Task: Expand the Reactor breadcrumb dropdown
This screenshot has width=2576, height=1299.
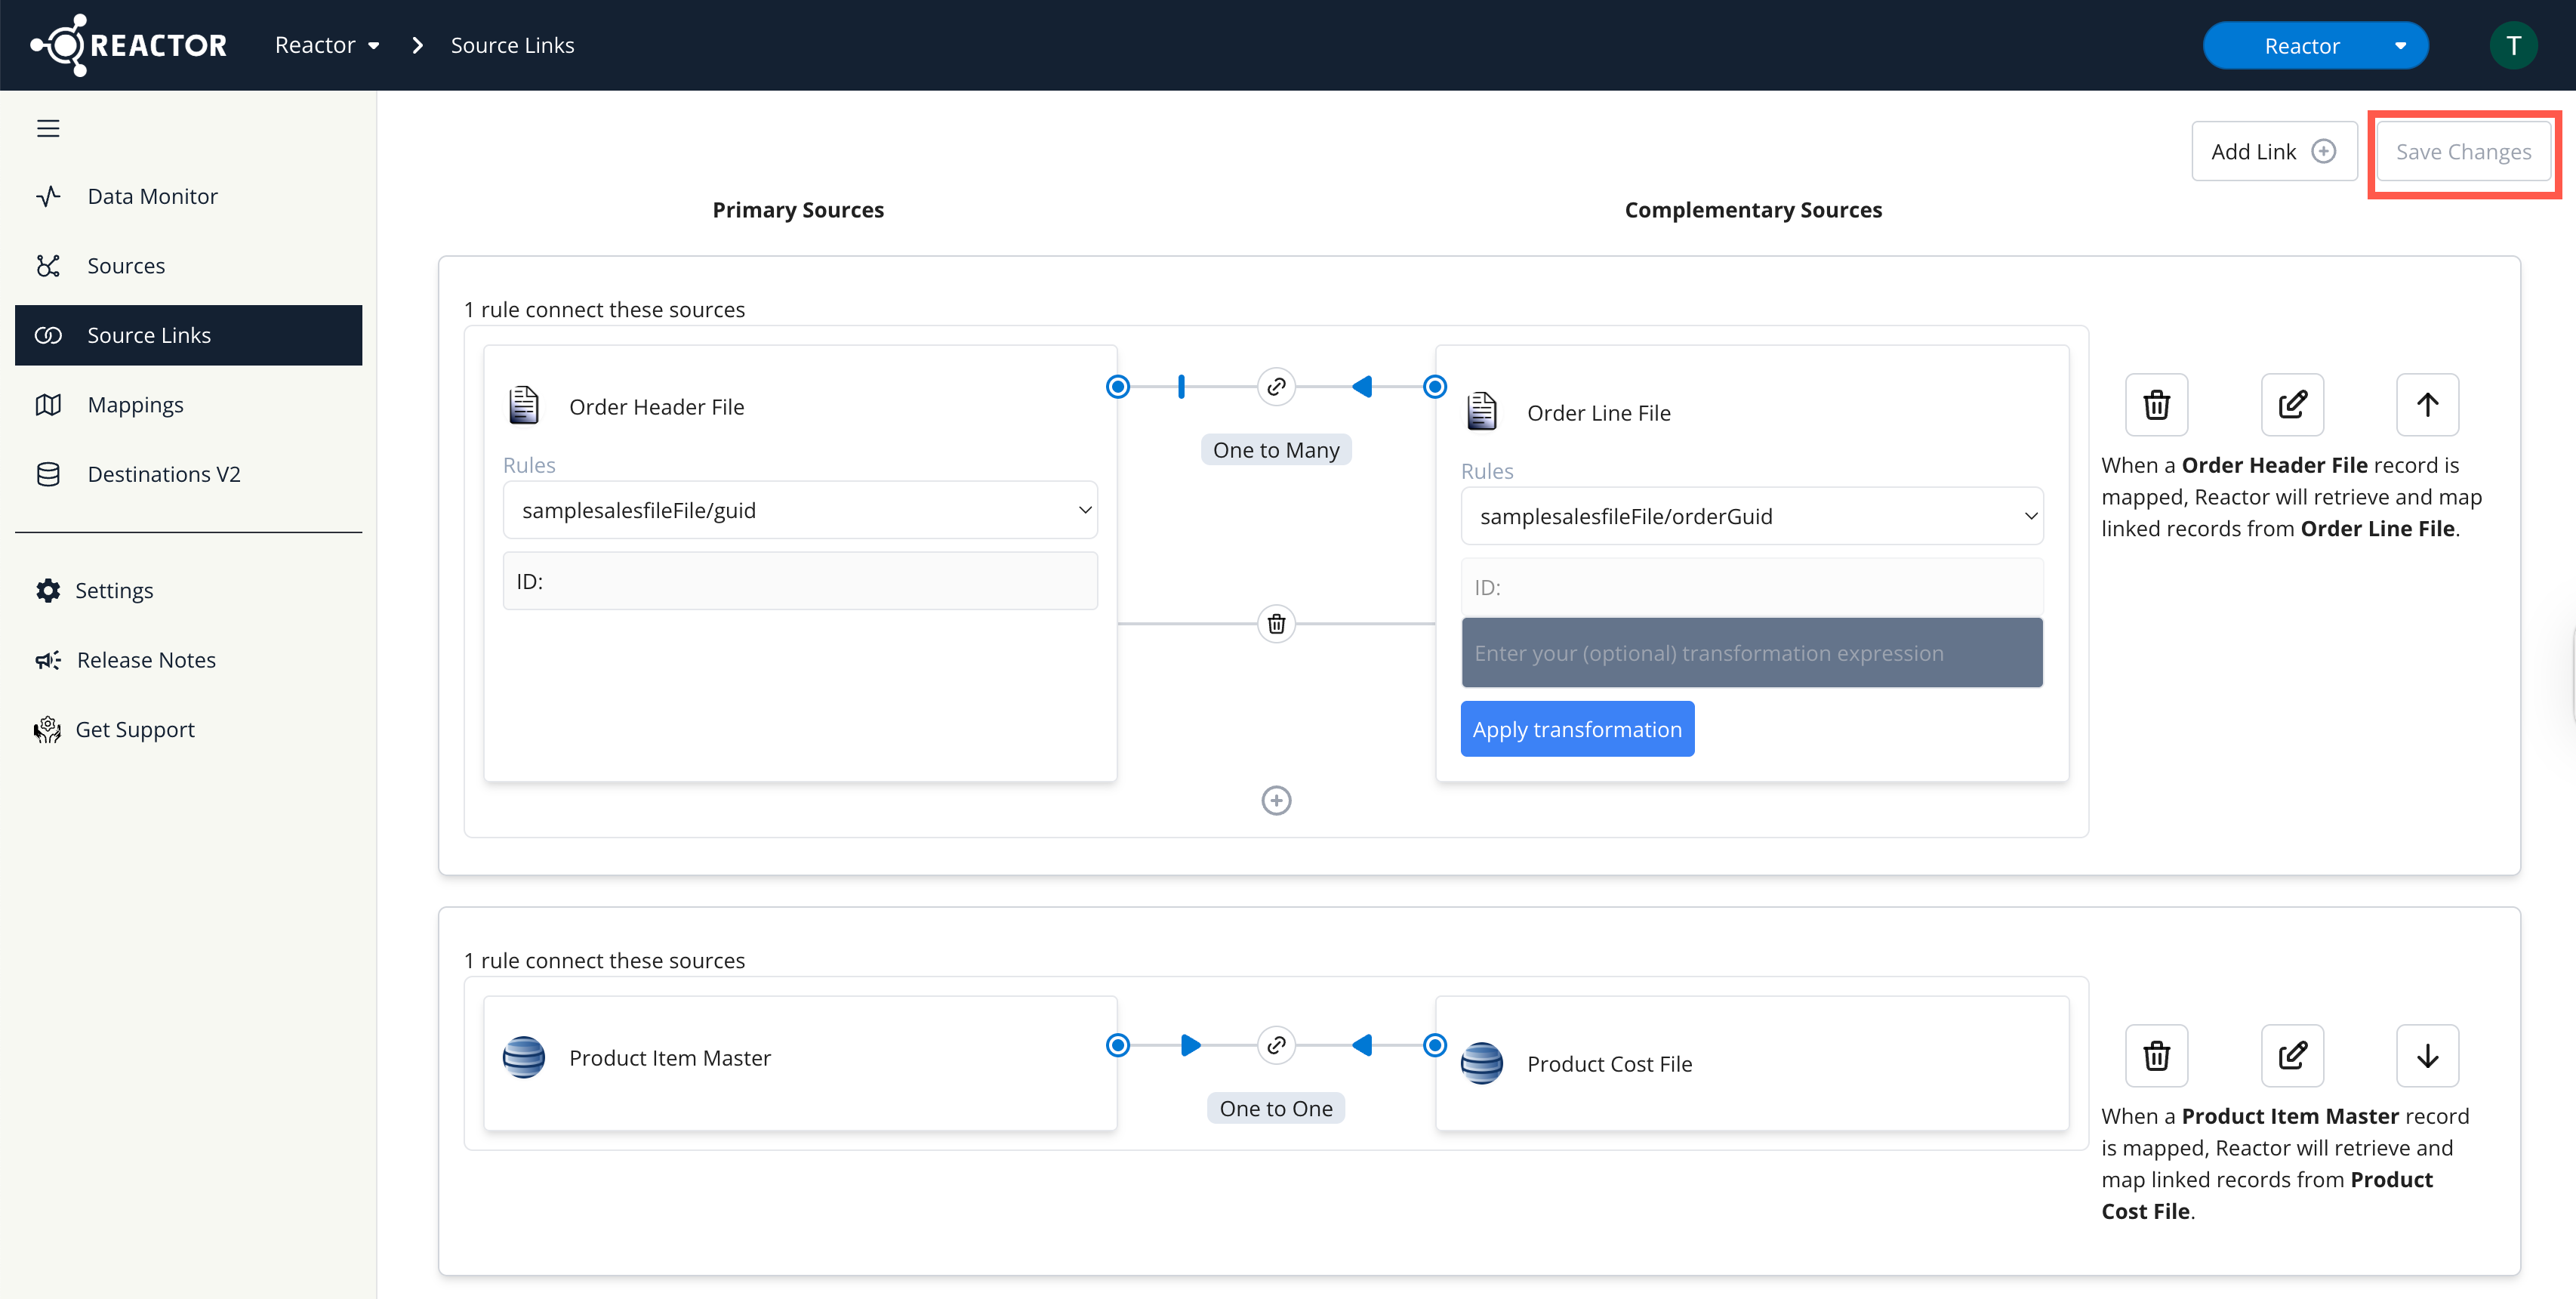Action: click(327, 45)
